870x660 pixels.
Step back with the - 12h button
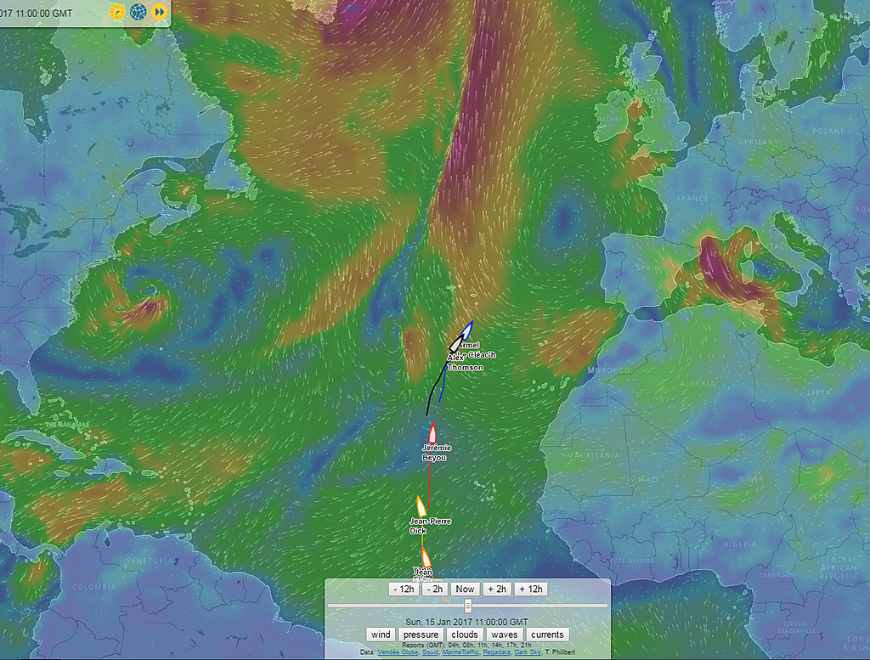pos(404,589)
